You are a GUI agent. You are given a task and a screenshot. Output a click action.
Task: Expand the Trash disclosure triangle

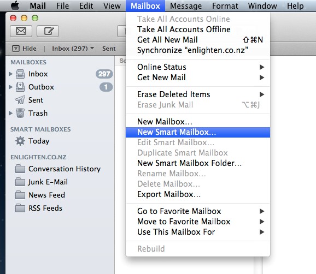point(11,114)
